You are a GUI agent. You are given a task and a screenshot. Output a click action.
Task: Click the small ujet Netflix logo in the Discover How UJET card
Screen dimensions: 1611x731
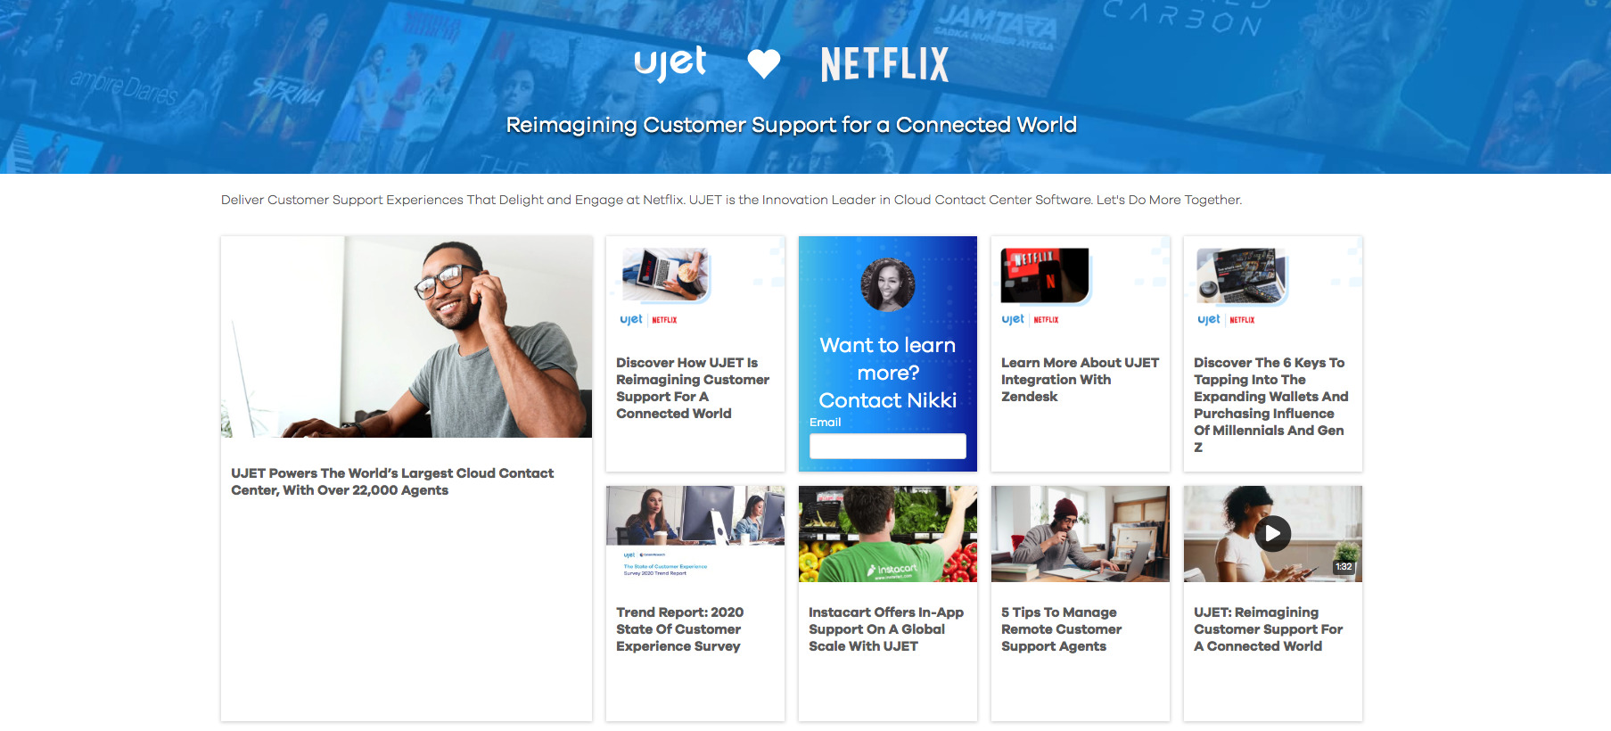pos(648,319)
